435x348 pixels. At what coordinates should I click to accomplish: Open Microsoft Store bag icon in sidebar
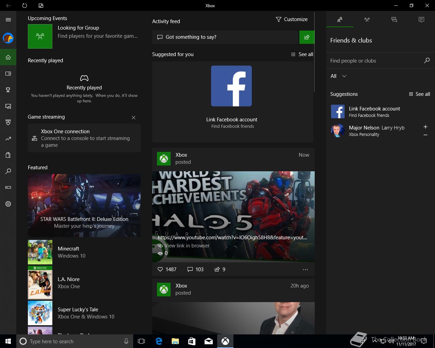8,155
